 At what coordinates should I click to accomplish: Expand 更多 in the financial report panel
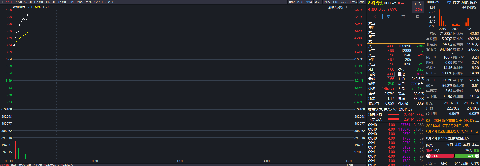tap(474, 2)
